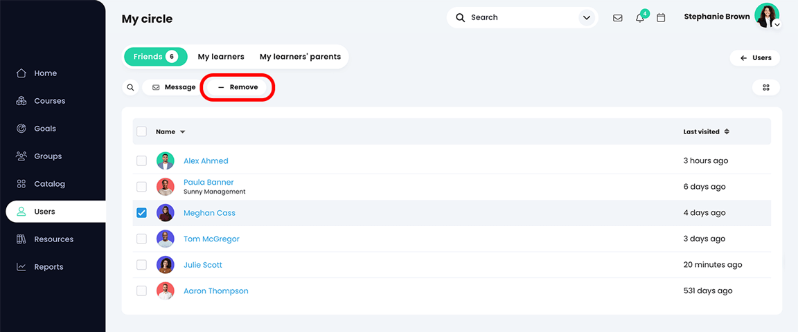Open Resources in sidebar

coord(53,239)
